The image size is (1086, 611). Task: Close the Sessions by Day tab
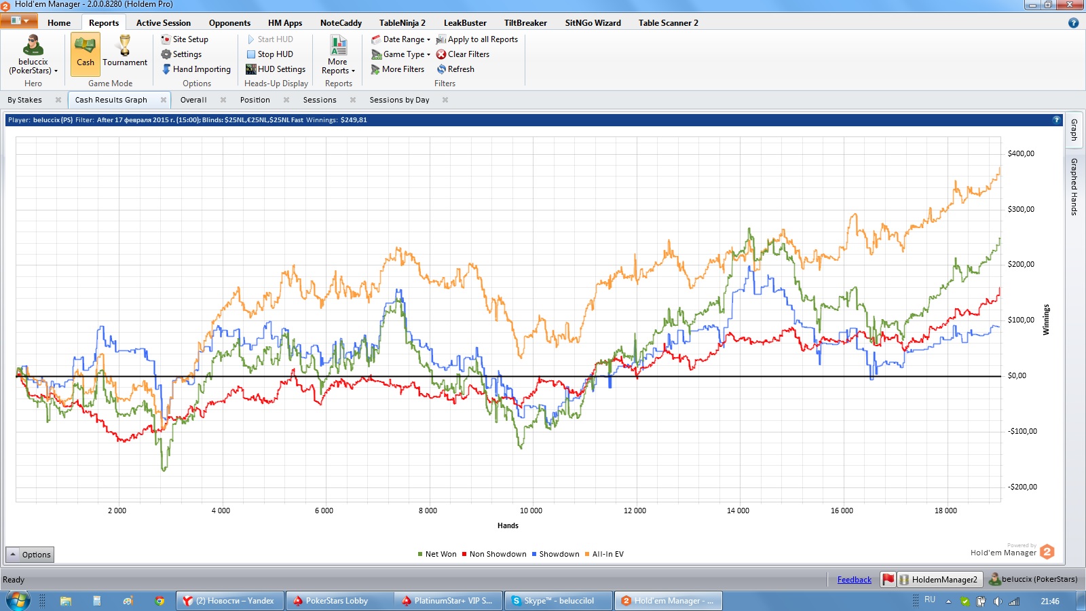coord(445,100)
